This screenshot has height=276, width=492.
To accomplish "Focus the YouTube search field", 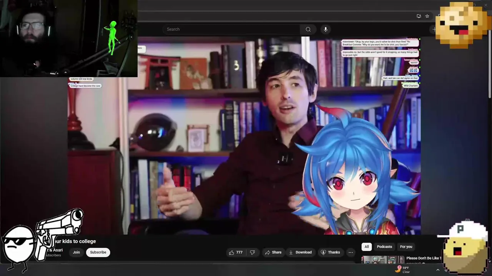I will pos(231,29).
